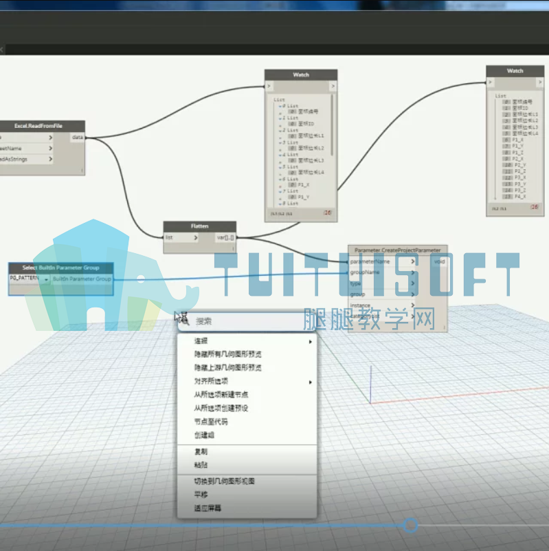The width and height of the screenshot is (549, 551).
Task: Select P1_Y in the middle Watch list
Action: coord(303,197)
